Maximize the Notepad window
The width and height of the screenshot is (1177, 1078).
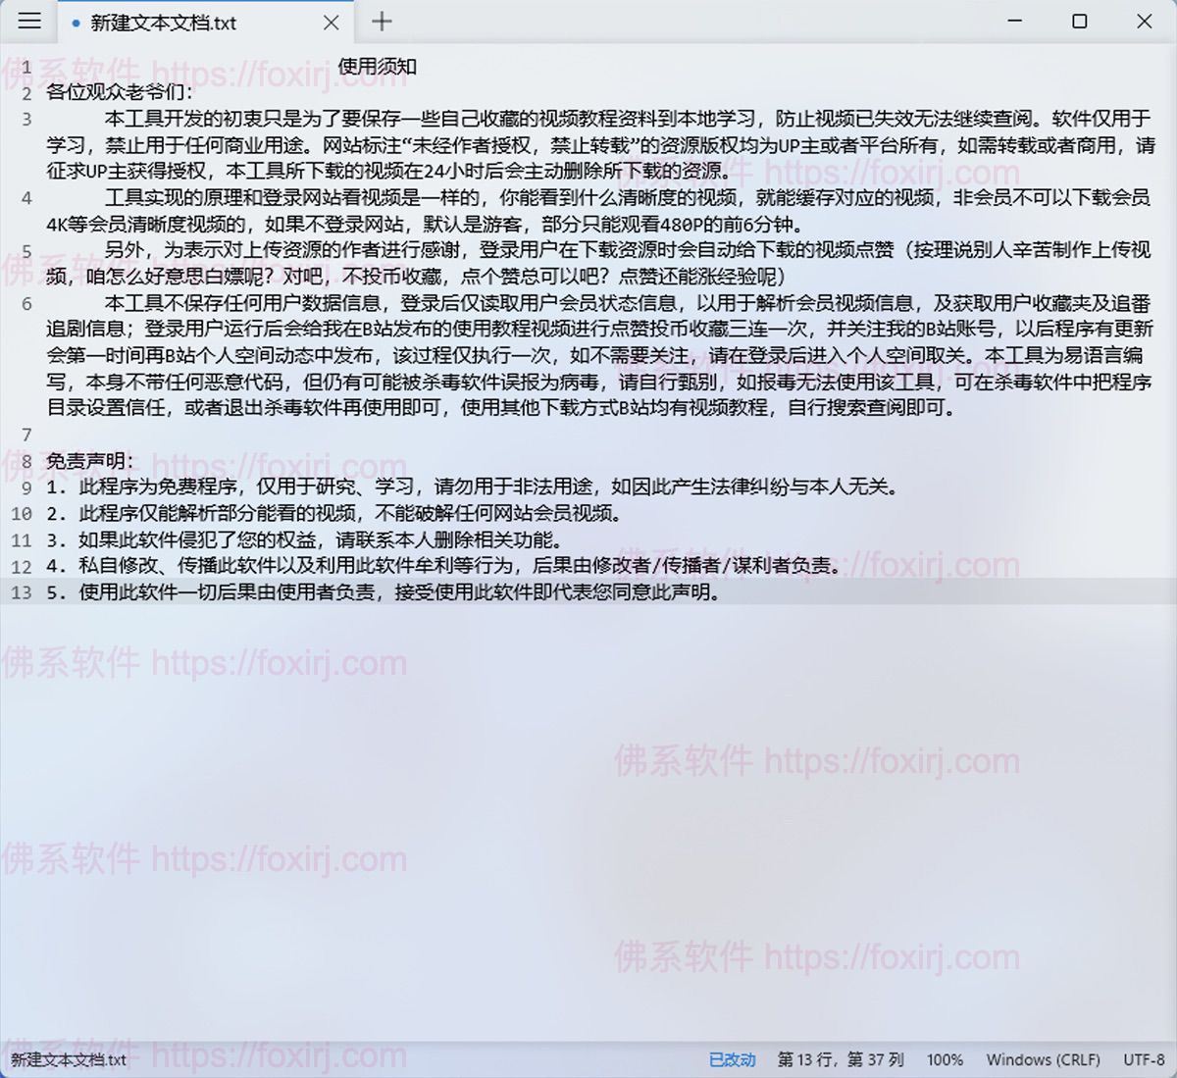coord(1080,21)
